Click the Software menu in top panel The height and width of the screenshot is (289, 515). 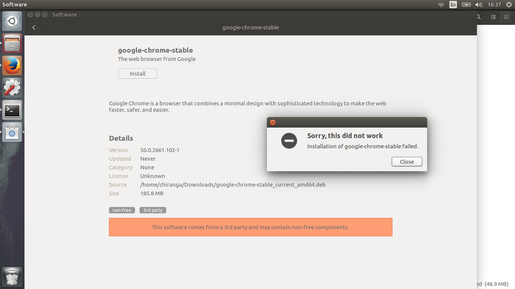pyautogui.click(x=14, y=5)
